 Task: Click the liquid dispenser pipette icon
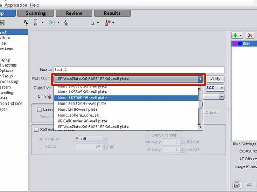(x=36, y=22)
